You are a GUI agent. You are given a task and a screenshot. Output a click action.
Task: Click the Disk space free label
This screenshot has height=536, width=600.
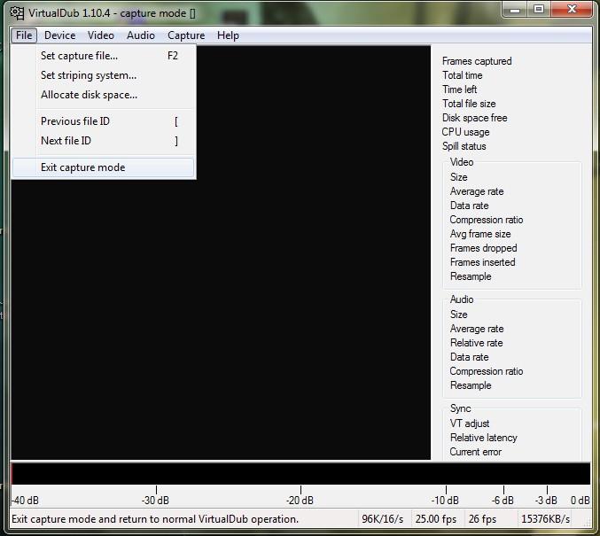click(474, 118)
